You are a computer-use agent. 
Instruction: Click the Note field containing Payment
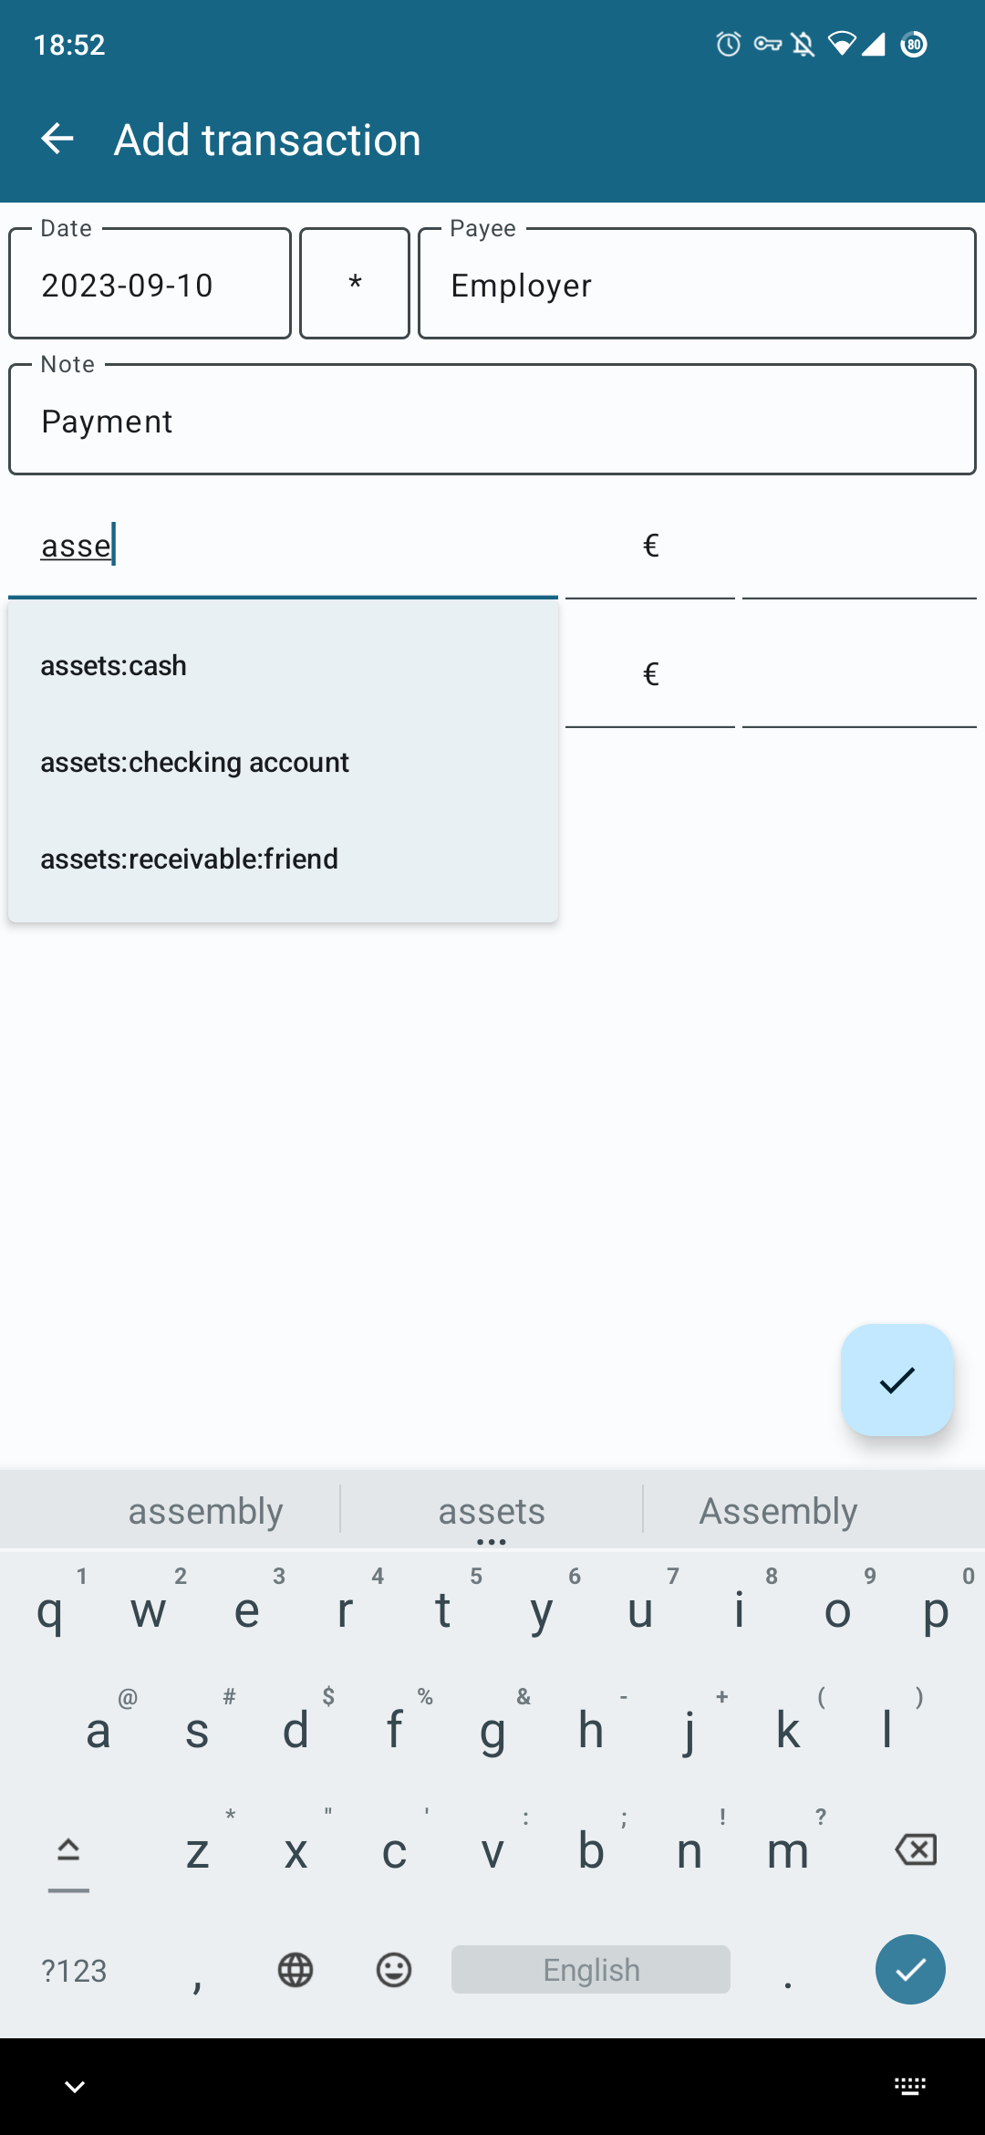(x=493, y=421)
